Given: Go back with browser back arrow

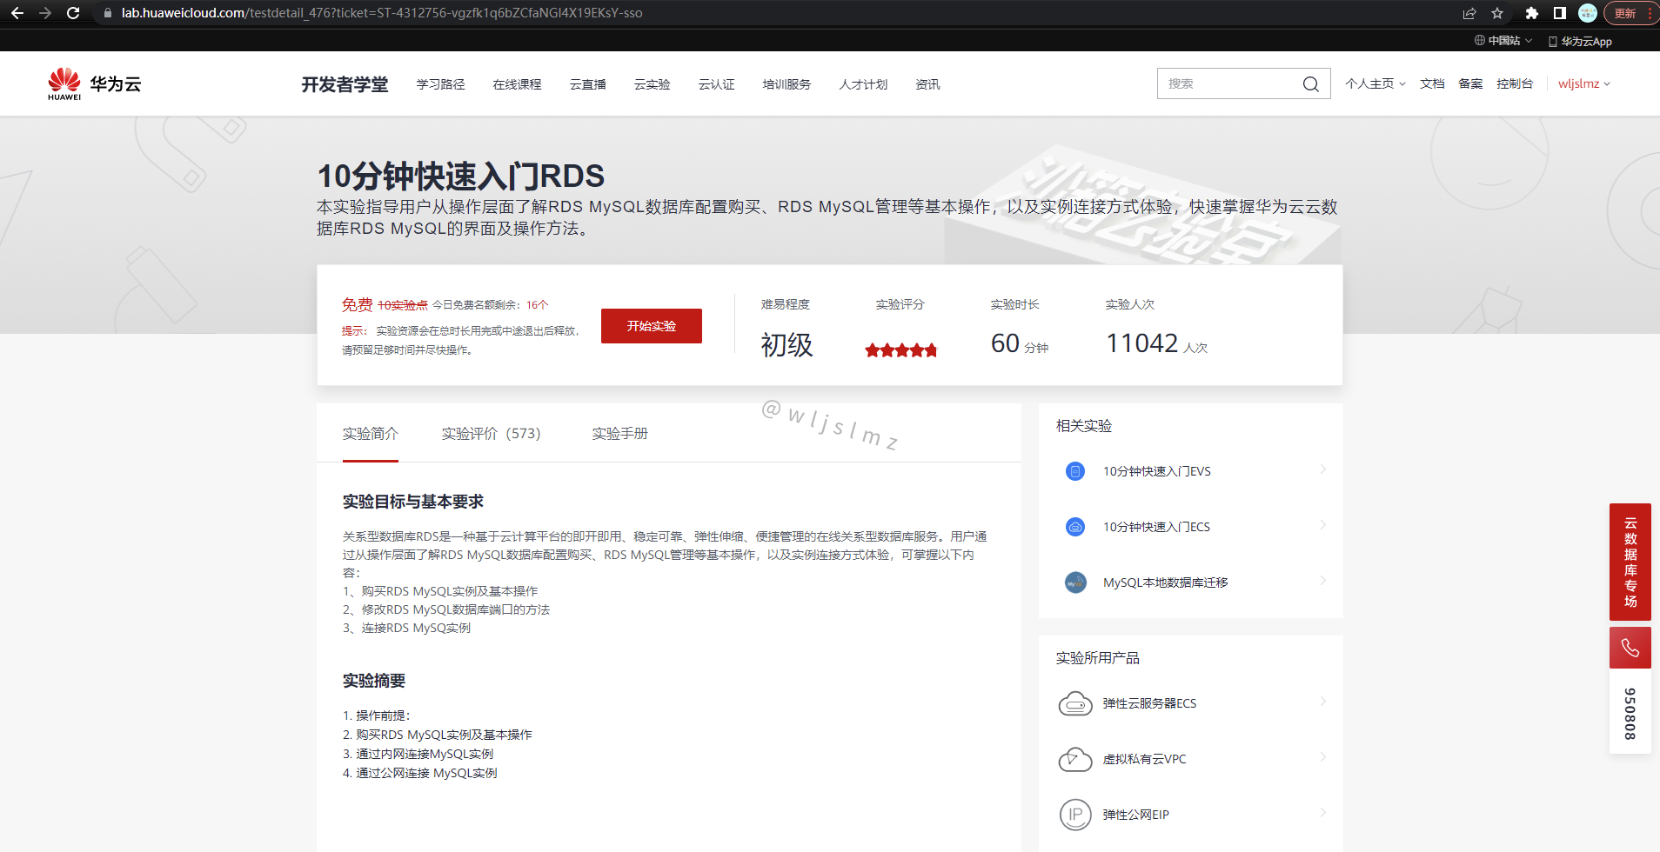Looking at the screenshot, I should (17, 13).
